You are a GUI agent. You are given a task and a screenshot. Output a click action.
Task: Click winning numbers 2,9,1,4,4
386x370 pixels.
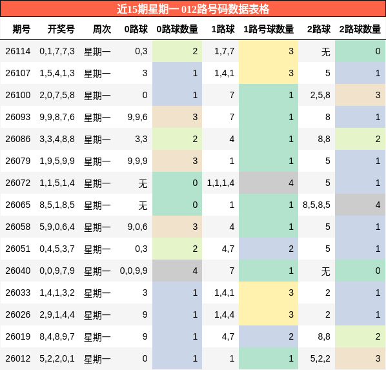(x=57, y=314)
